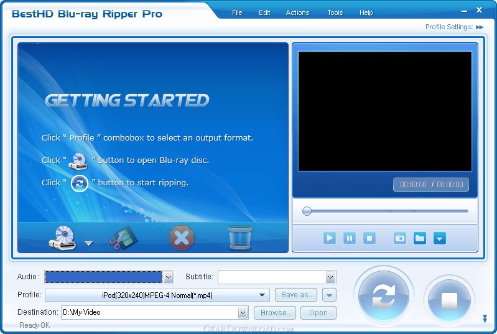
Task: Open Blu-ray disc with the disc icon
Action: point(62,238)
